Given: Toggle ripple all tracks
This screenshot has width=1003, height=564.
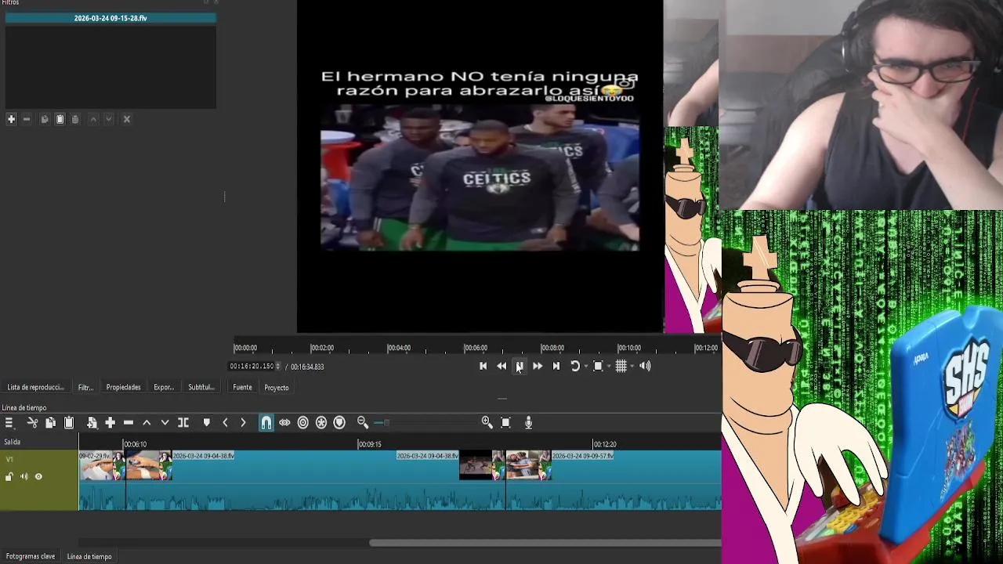Looking at the screenshot, I should (x=321, y=423).
